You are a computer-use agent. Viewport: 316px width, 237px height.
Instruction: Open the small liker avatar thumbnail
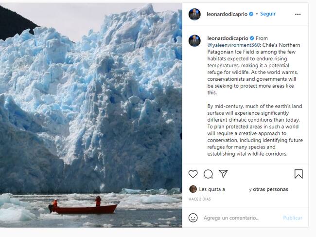click(x=193, y=189)
